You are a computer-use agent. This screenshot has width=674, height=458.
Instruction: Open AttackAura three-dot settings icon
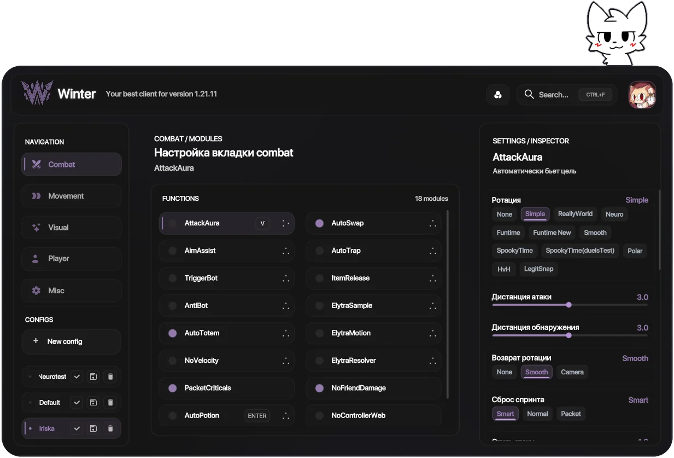pos(285,223)
